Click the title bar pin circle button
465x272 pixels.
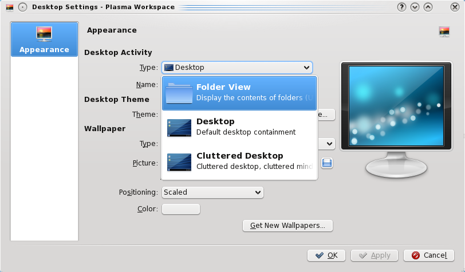pyautogui.click(x=22, y=7)
